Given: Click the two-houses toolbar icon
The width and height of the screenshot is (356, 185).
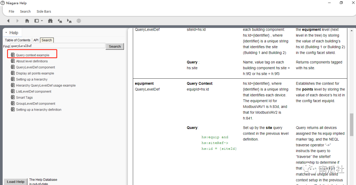Looking at the screenshot, I should pyautogui.click(x=50, y=21).
